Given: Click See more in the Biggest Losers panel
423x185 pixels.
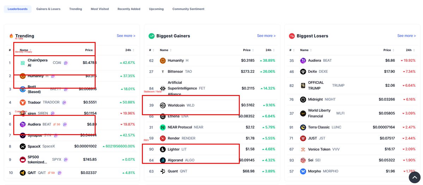Looking at the screenshot, I should click(x=406, y=36).
